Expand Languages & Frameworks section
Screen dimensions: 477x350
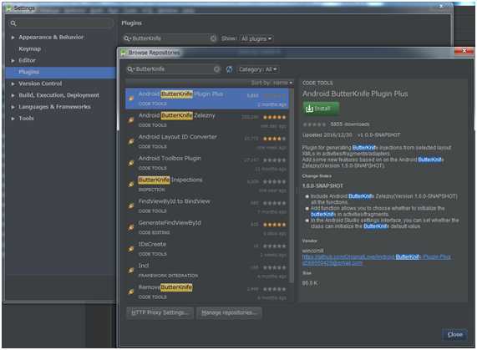click(13, 107)
